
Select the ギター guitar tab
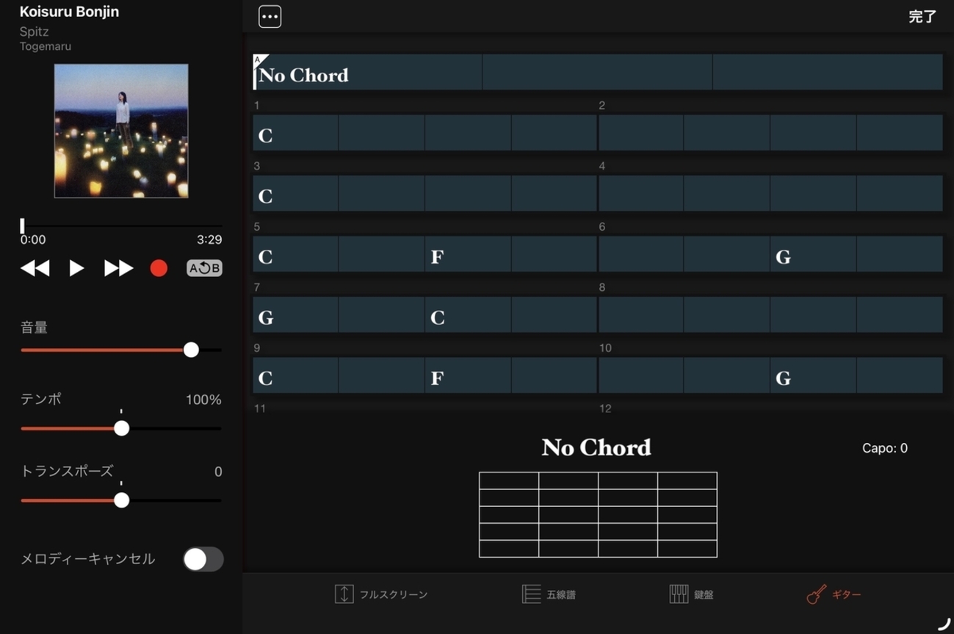click(834, 594)
